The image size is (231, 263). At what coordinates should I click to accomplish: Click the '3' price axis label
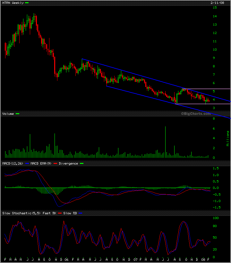[x=214, y=108]
